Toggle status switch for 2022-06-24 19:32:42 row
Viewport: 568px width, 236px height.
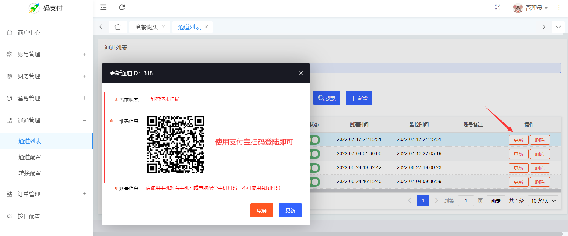pos(315,168)
